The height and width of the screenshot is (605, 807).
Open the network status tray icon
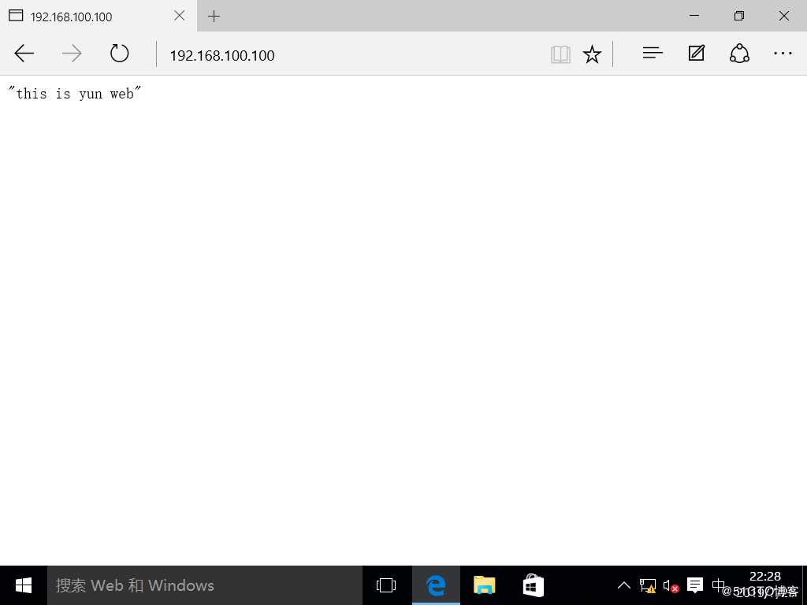click(648, 585)
